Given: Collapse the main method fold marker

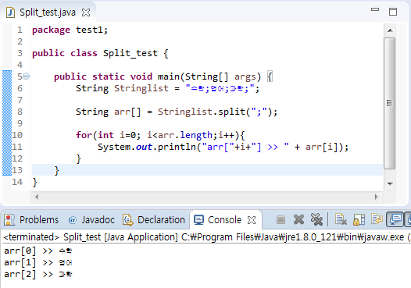Looking at the screenshot, I should [27, 76].
